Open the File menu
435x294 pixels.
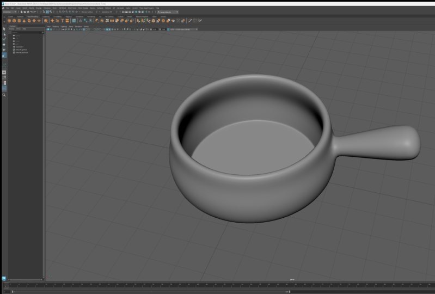pos(8,8)
